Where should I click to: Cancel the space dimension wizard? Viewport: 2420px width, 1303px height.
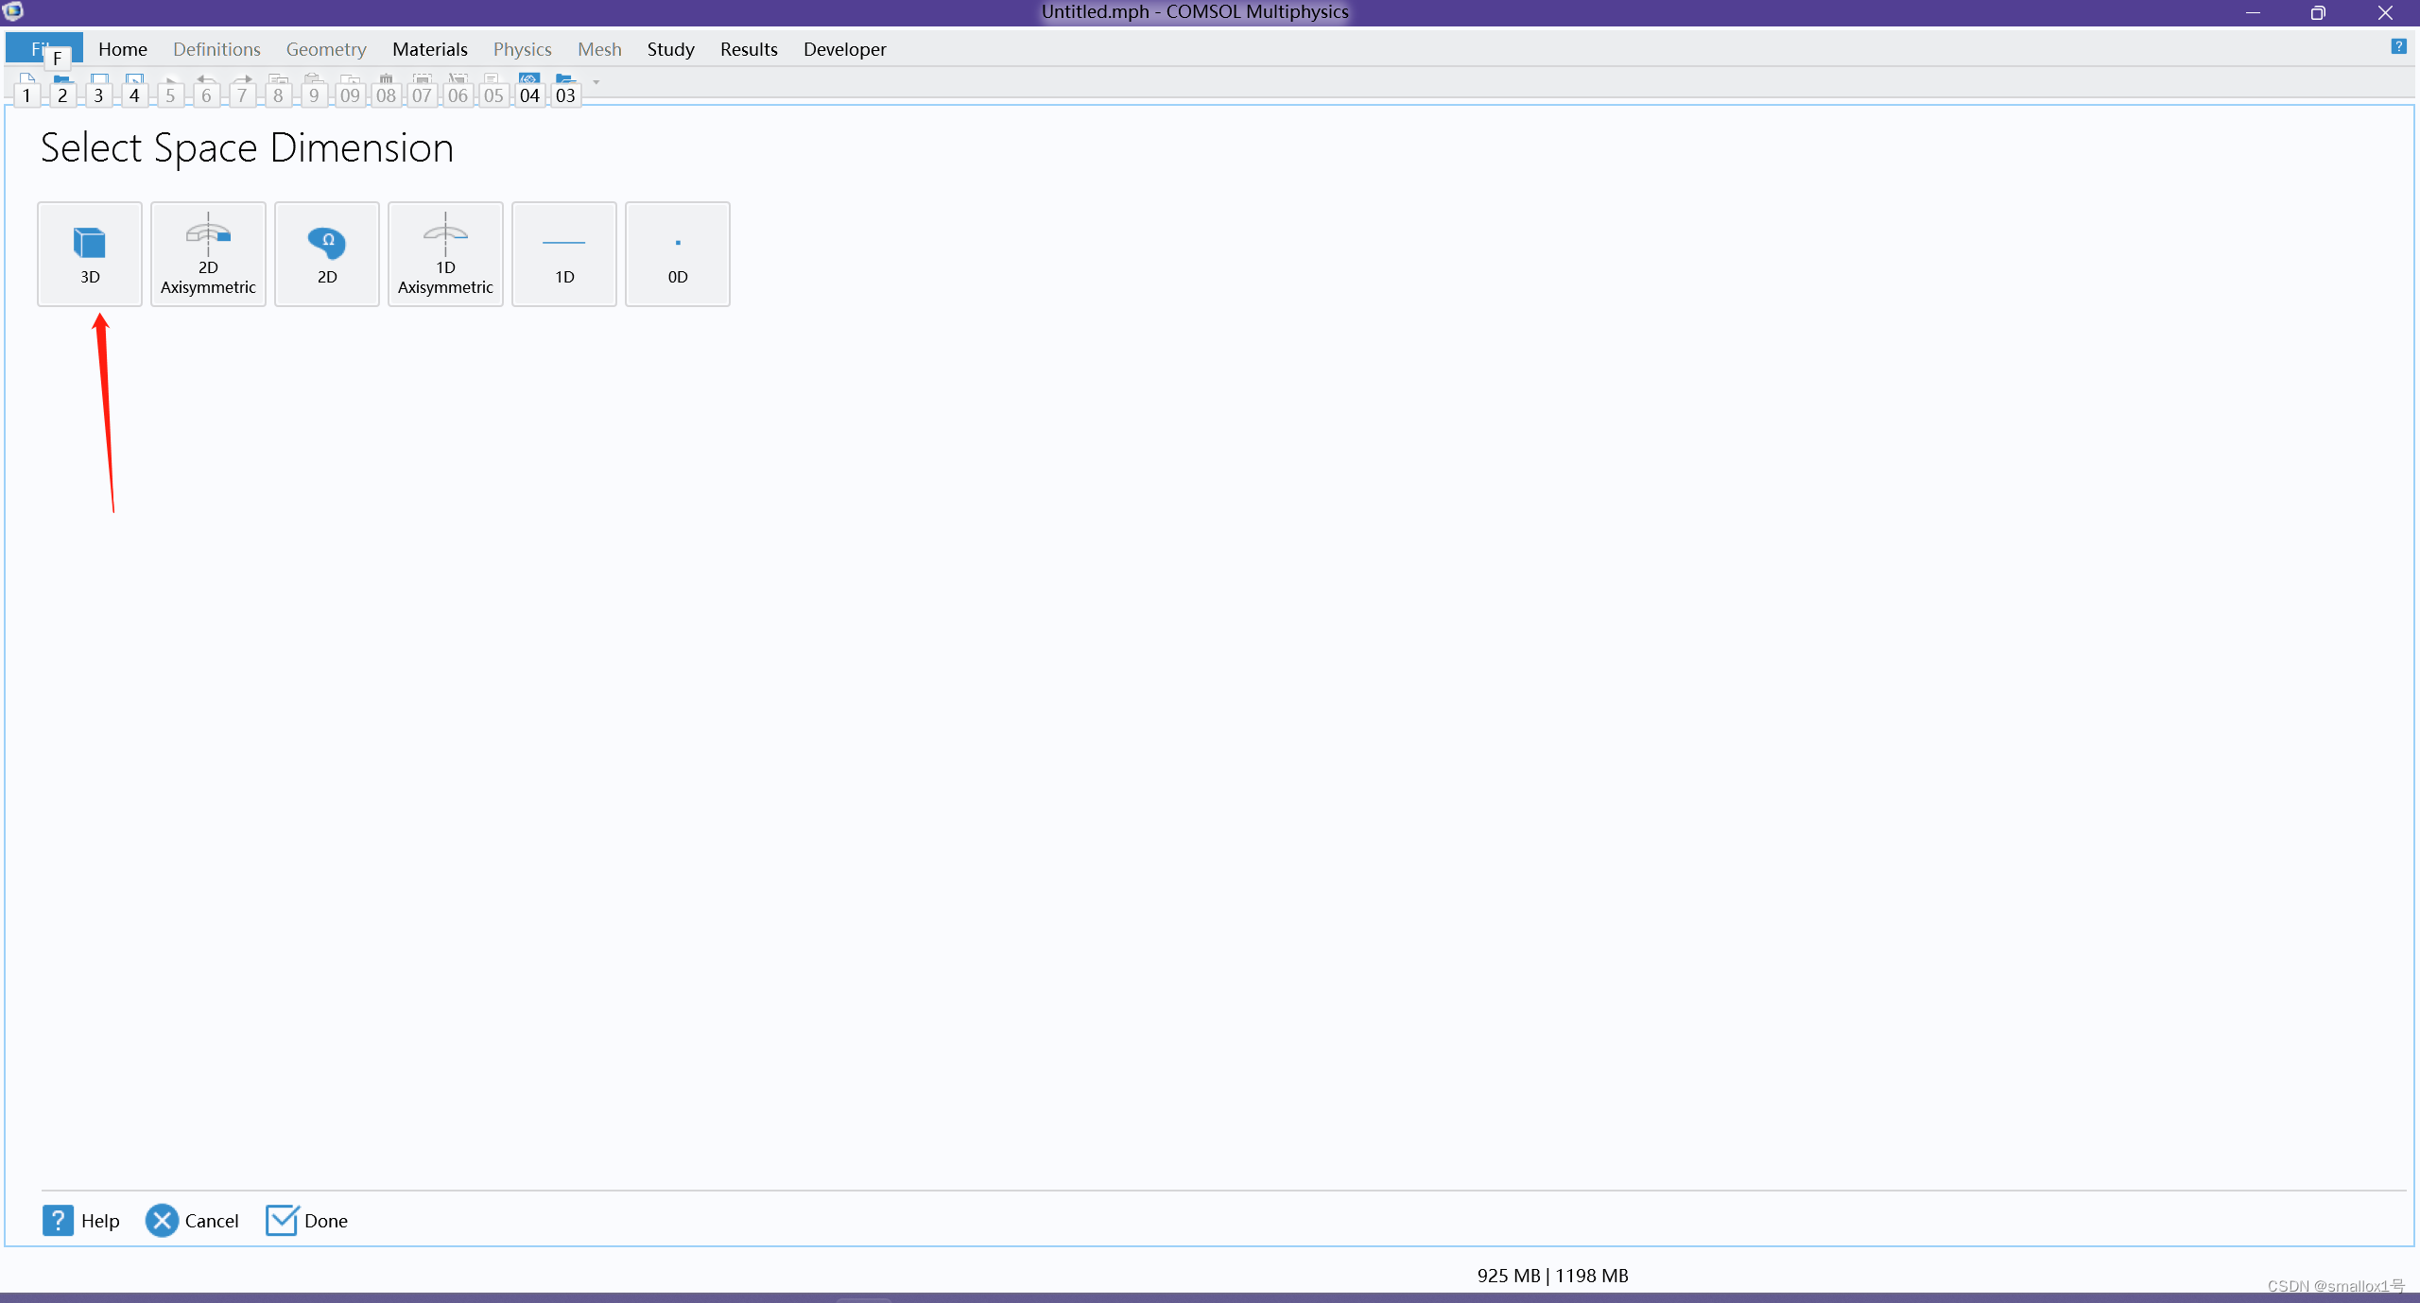coord(193,1221)
